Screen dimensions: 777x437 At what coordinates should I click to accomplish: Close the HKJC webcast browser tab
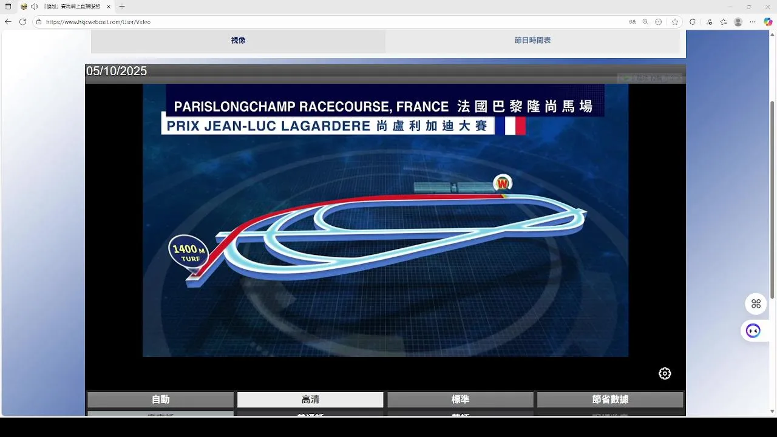(x=109, y=7)
